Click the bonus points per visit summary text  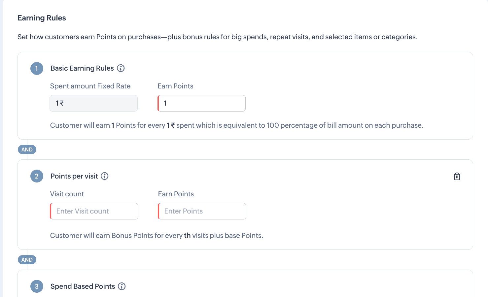tap(157, 236)
